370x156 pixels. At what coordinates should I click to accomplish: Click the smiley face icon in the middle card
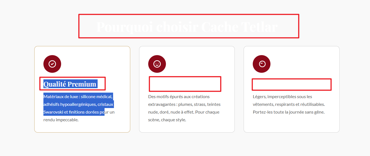157,64
